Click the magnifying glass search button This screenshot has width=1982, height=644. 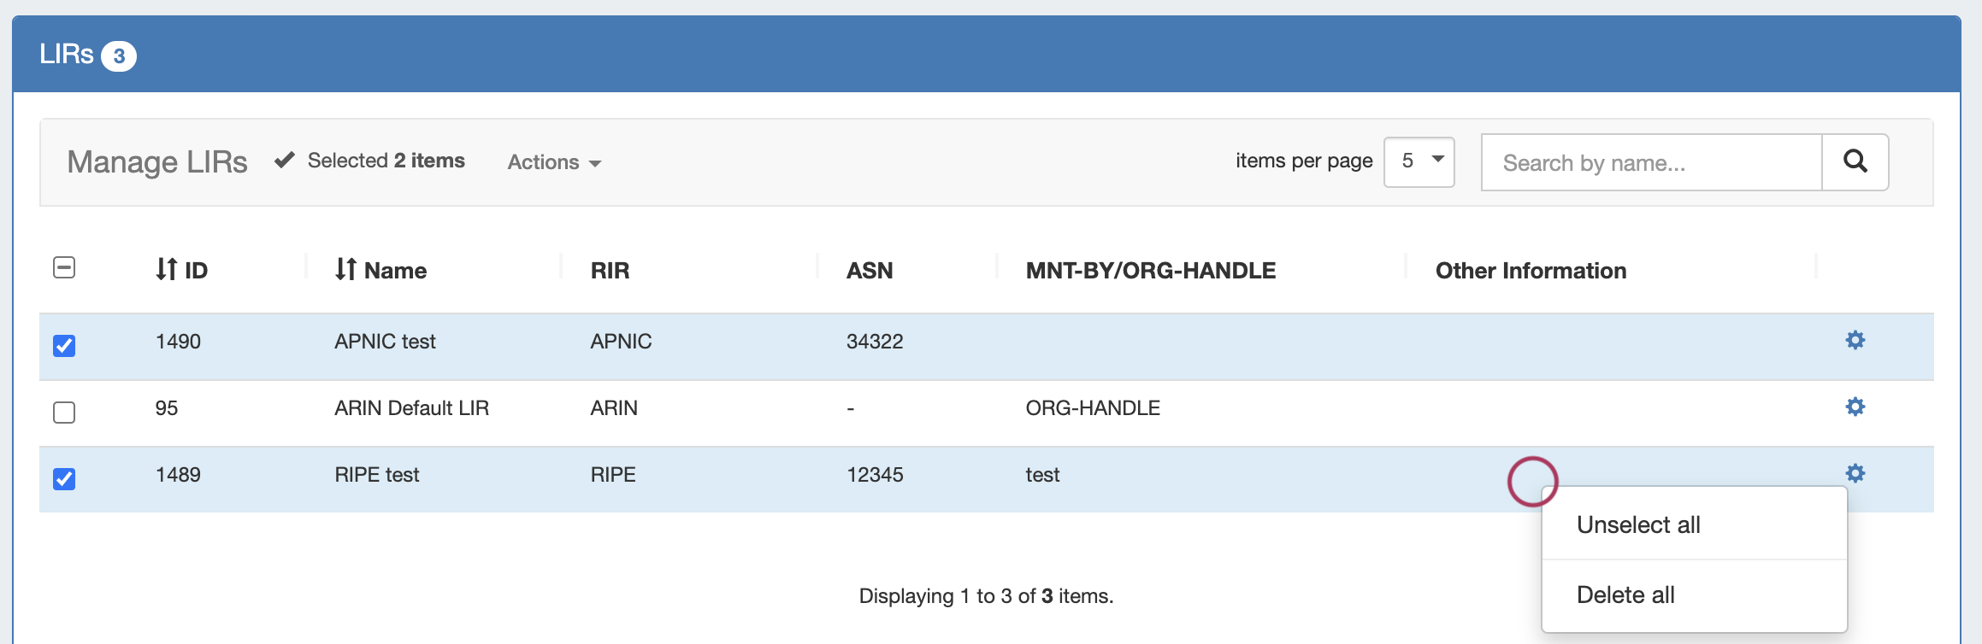[1855, 161]
